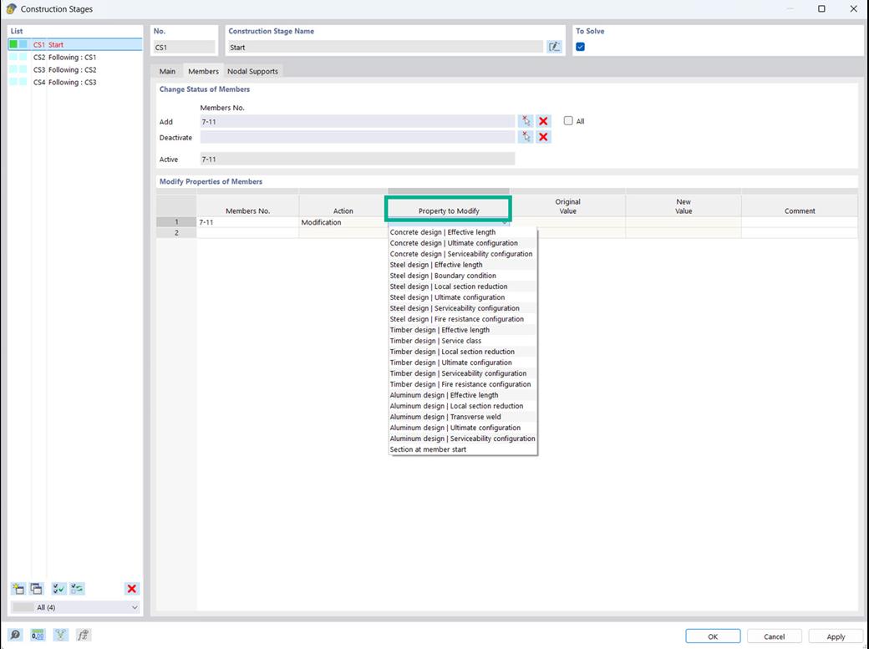
Task: Click the Deactivate members input field
Action: click(x=358, y=137)
